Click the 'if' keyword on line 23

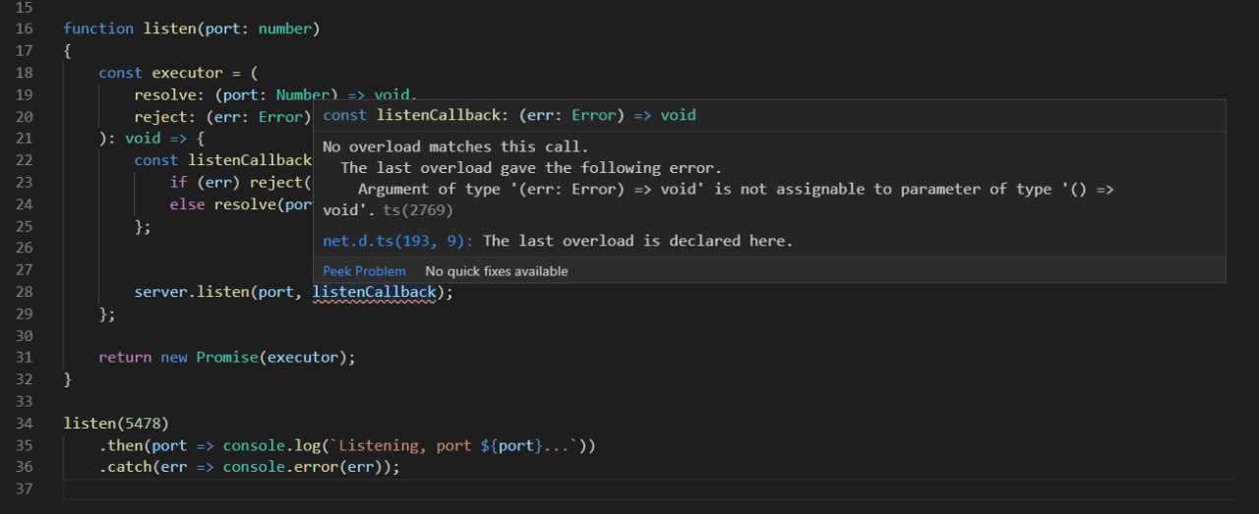[x=179, y=183]
